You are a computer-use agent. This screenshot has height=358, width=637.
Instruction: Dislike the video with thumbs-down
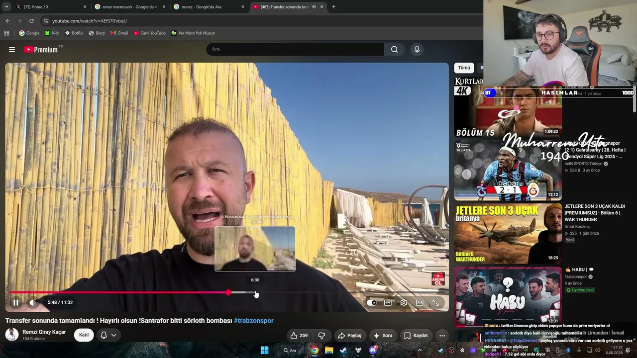[x=321, y=336]
